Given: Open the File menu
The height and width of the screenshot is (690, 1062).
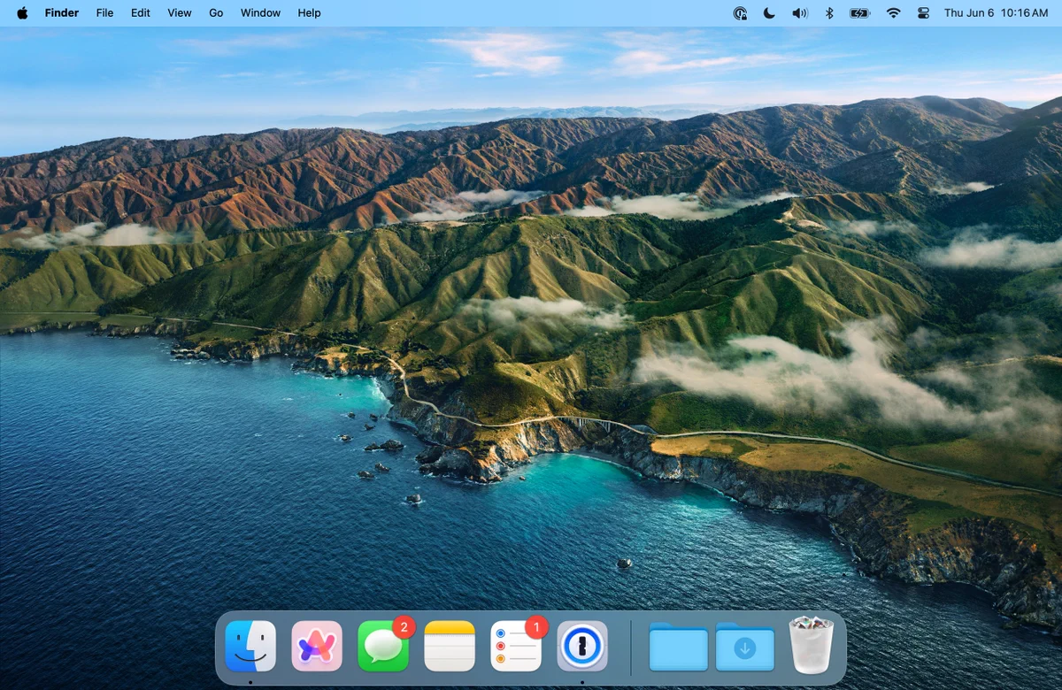Looking at the screenshot, I should click(x=104, y=13).
